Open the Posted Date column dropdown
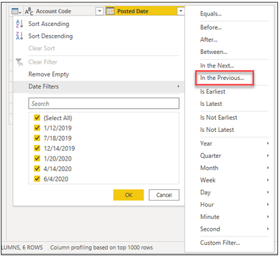This screenshot has height=256, width=280. coord(181,11)
